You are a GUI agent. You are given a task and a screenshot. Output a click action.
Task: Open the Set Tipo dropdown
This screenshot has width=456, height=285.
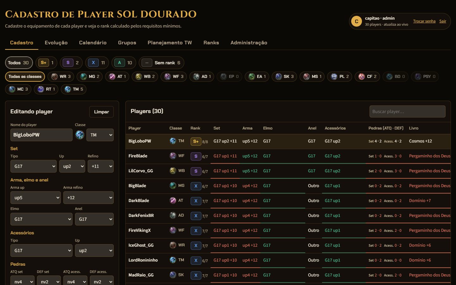click(x=34, y=166)
